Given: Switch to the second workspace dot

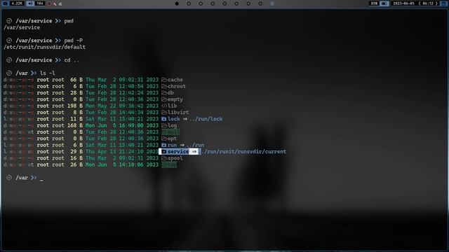Looking at the screenshot, I should (189, 3).
